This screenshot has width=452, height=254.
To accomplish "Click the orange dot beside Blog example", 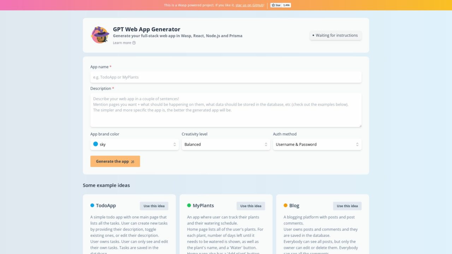I will (286, 205).
